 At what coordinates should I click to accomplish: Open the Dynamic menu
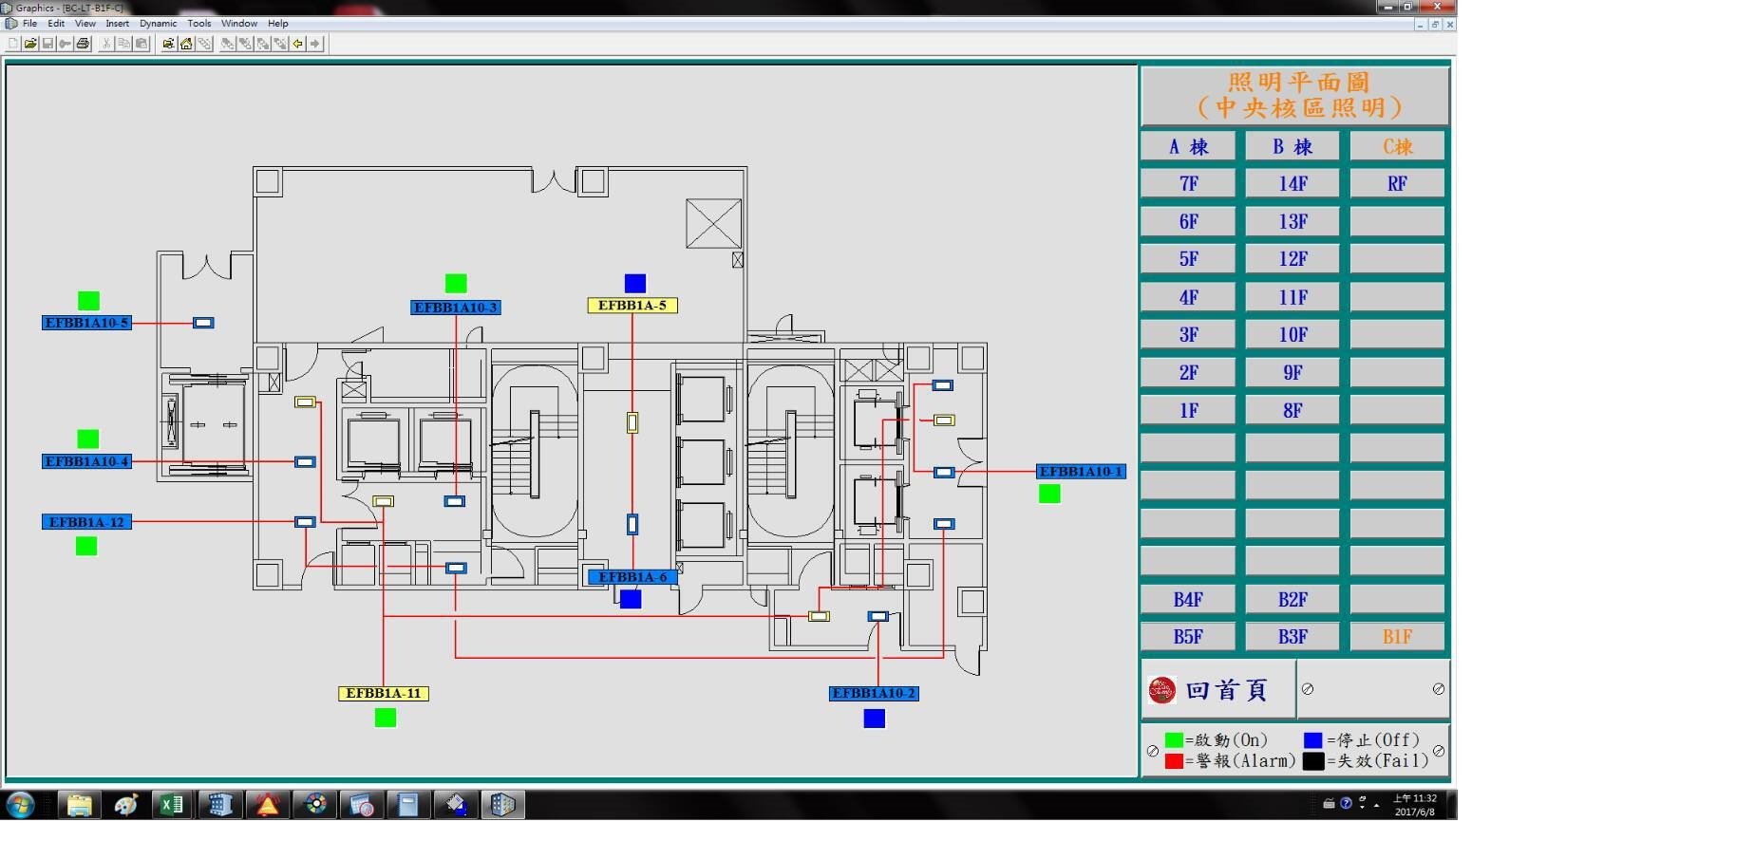[x=158, y=24]
